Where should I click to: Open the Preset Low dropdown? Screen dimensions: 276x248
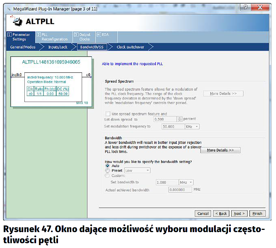tap(137, 170)
